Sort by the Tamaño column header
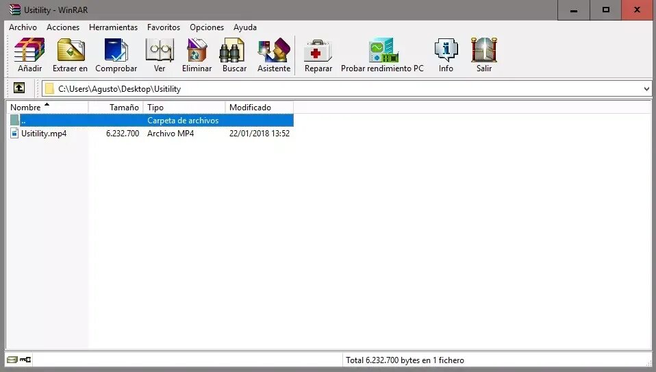The image size is (656, 372). pos(116,107)
